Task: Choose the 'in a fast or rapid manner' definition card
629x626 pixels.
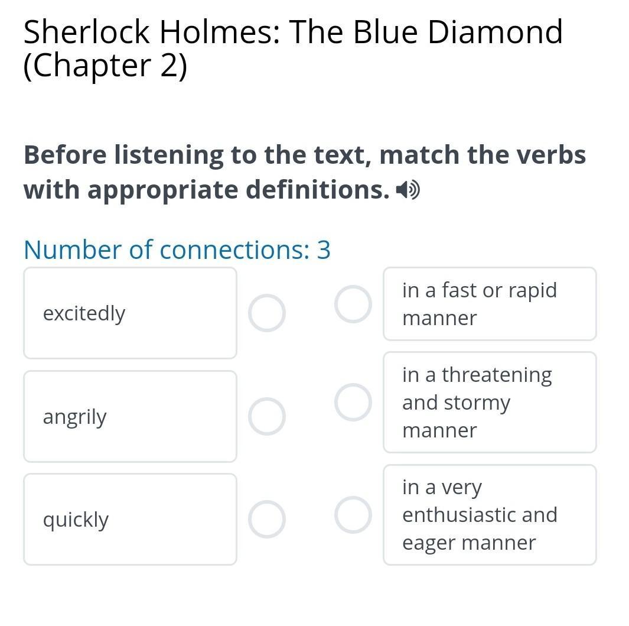Action: click(x=490, y=304)
